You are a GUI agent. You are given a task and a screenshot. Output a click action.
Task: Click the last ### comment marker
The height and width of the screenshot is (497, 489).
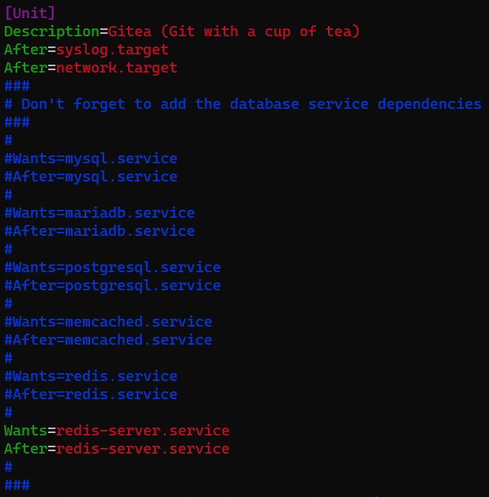17,485
